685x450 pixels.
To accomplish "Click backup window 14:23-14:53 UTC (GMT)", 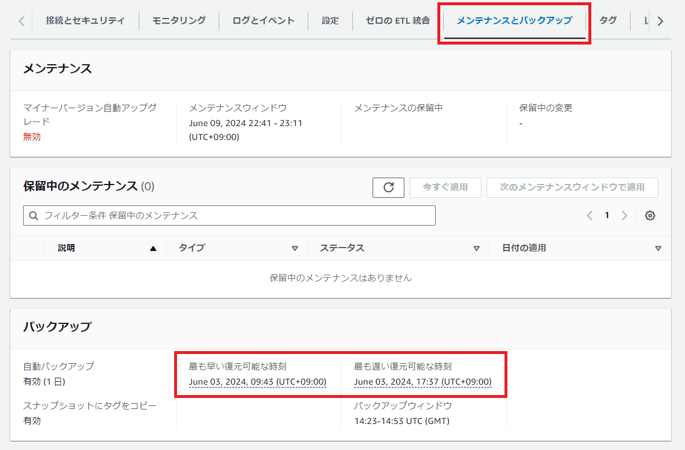I will [x=402, y=421].
